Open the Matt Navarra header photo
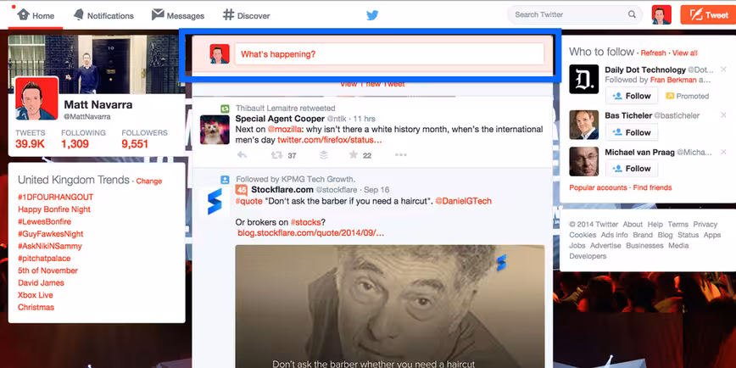 point(96,64)
